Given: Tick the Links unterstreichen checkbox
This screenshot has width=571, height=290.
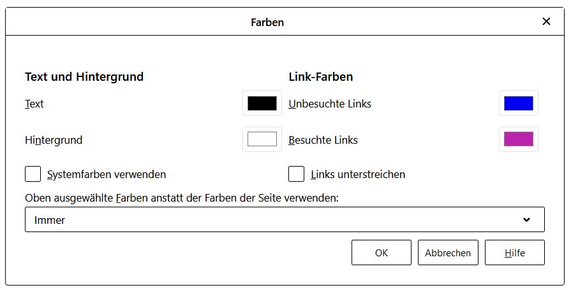Looking at the screenshot, I should [296, 174].
